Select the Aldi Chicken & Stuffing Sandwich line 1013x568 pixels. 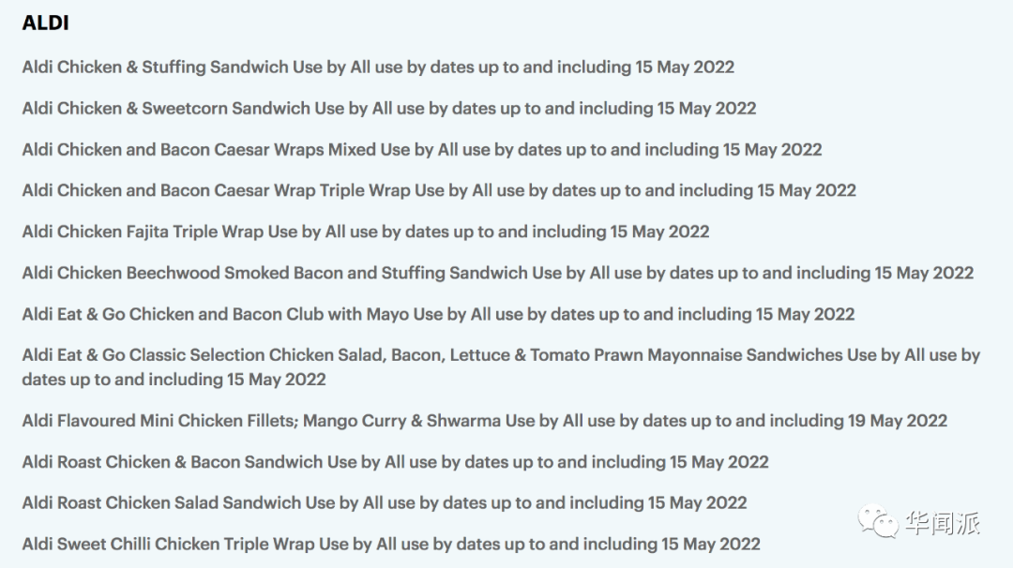(378, 67)
